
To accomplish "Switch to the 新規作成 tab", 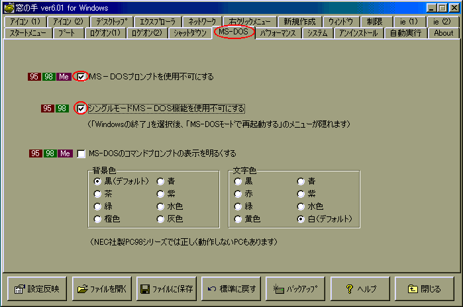I will tap(299, 22).
